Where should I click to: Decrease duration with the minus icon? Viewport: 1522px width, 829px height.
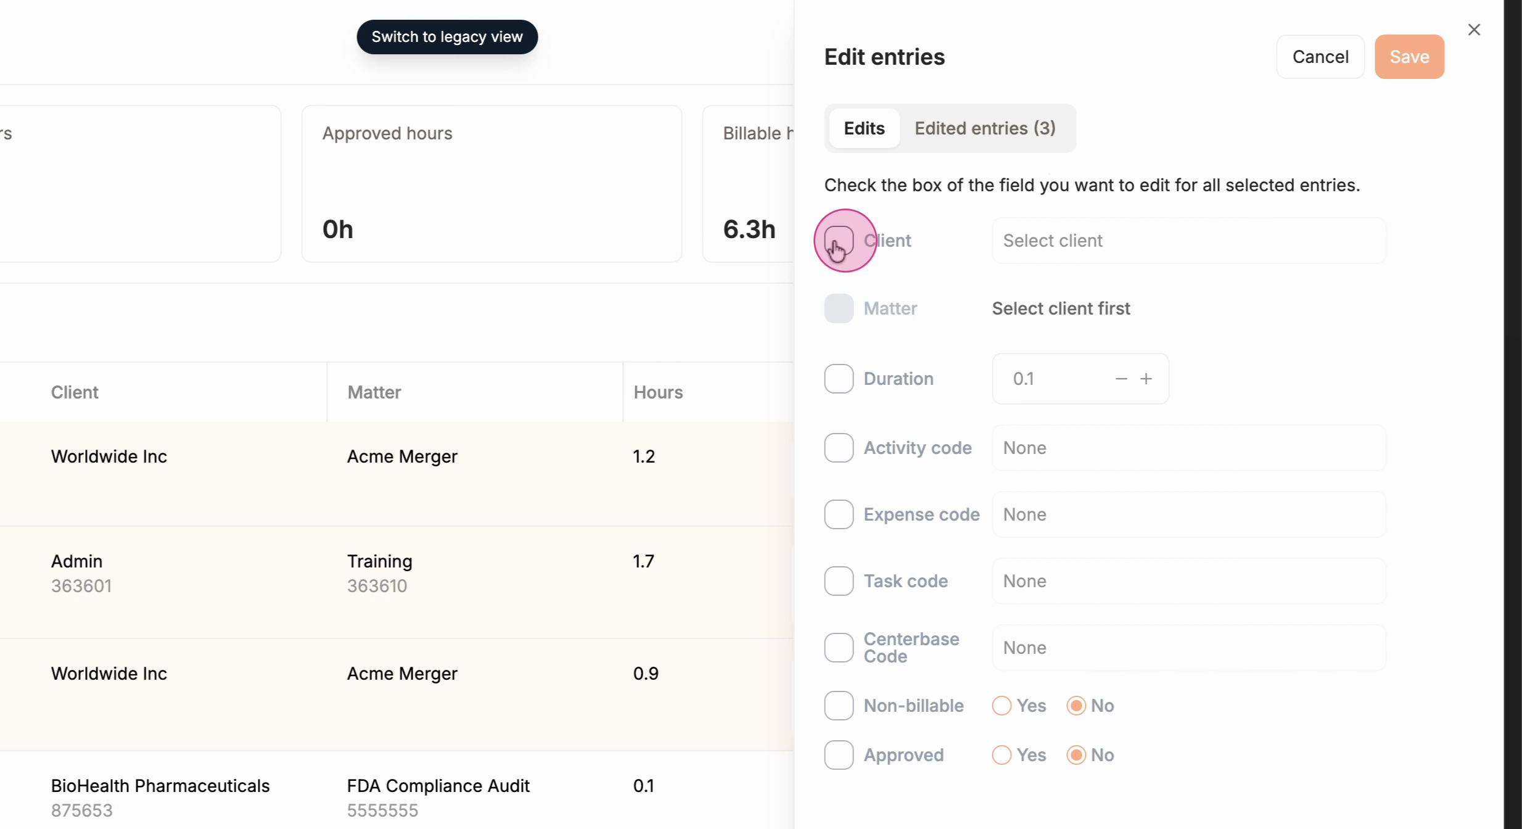point(1121,379)
